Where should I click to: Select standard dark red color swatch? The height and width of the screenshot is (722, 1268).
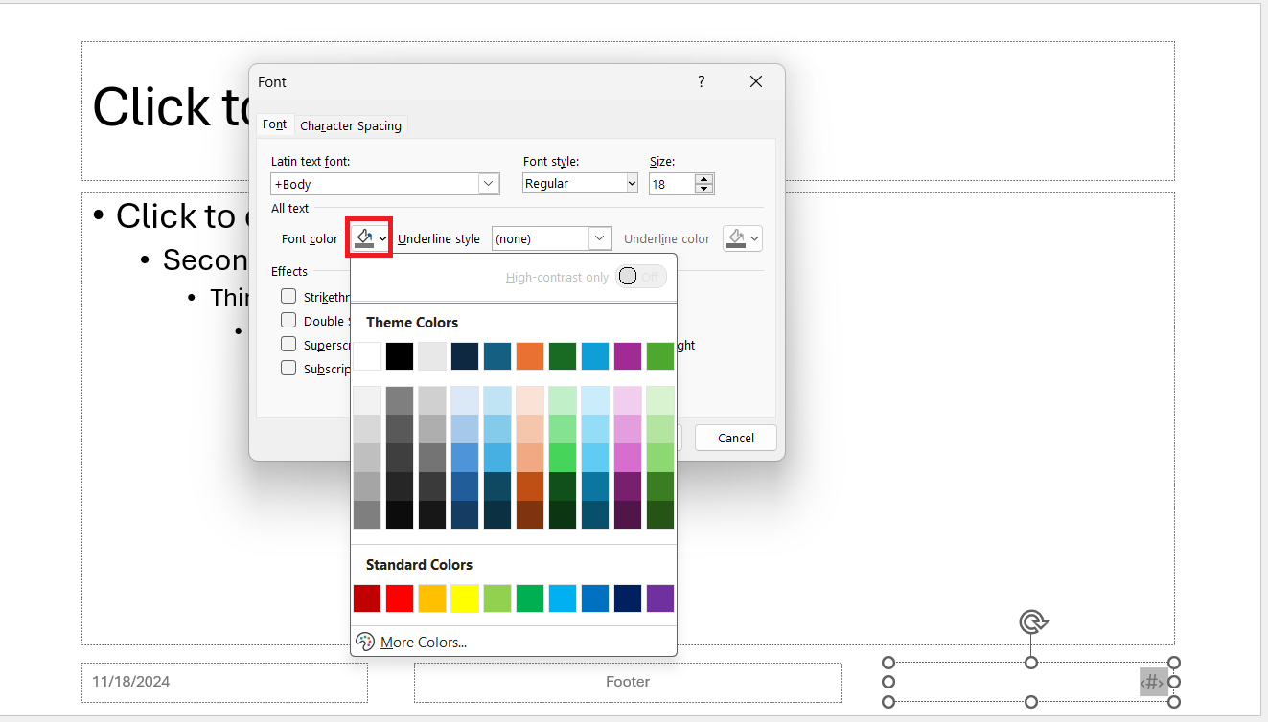click(367, 598)
